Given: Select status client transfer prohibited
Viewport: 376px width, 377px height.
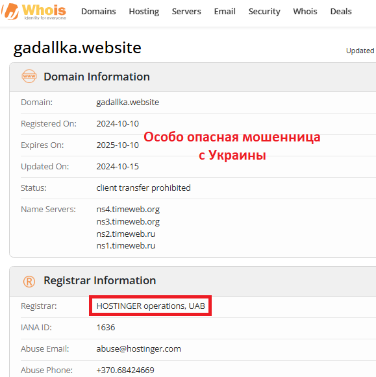Looking at the screenshot, I should tap(144, 188).
